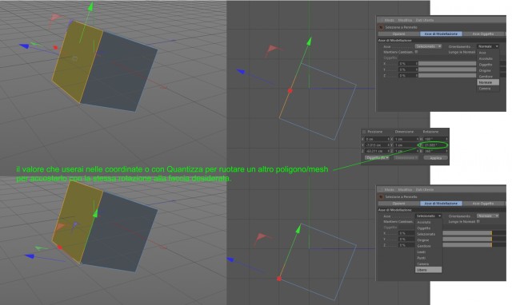This screenshot has height=305, width=512.
Task: Choose Camera in Orientamento list
Action: pyautogui.click(x=488, y=89)
